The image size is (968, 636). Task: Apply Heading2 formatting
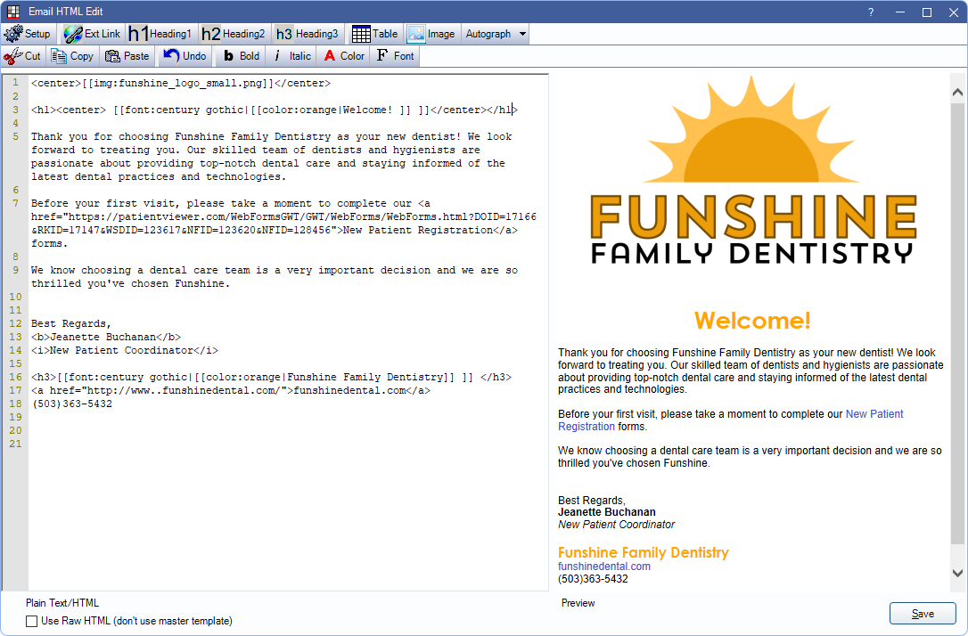(234, 34)
